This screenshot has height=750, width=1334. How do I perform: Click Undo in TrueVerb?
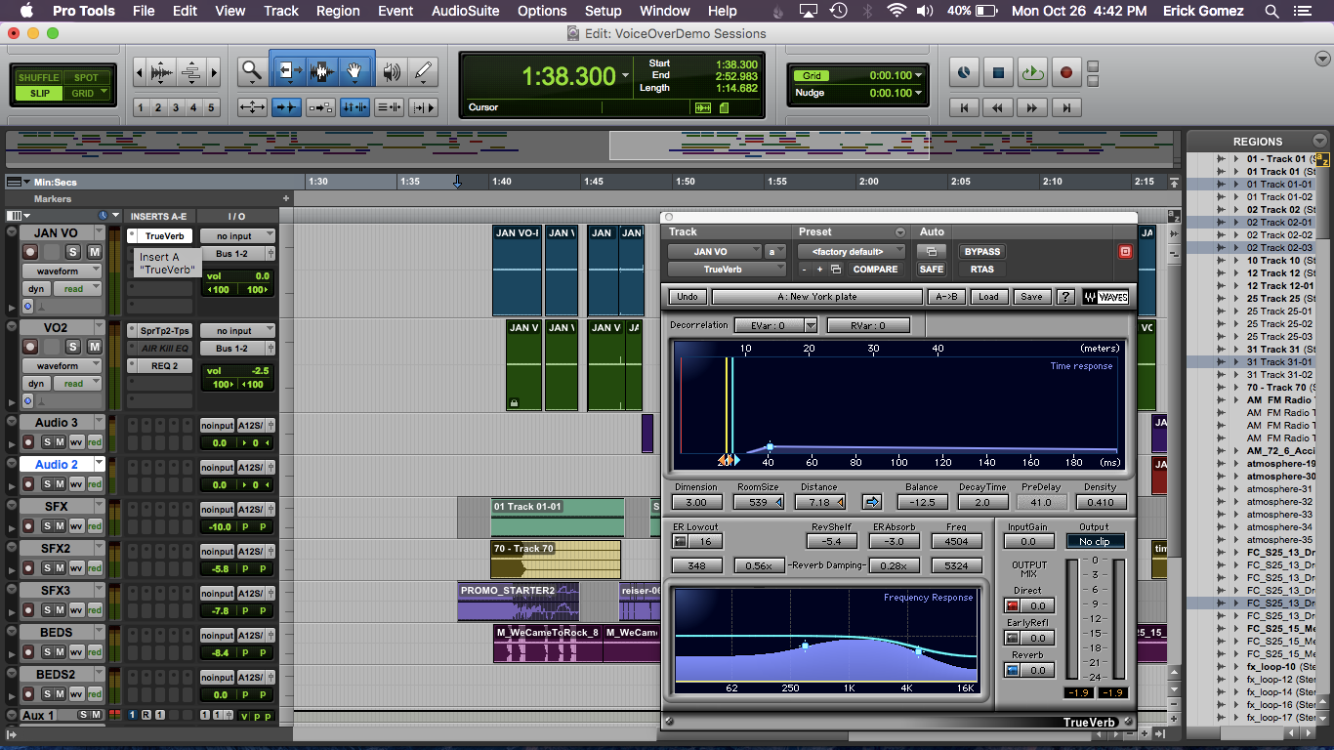click(x=688, y=297)
